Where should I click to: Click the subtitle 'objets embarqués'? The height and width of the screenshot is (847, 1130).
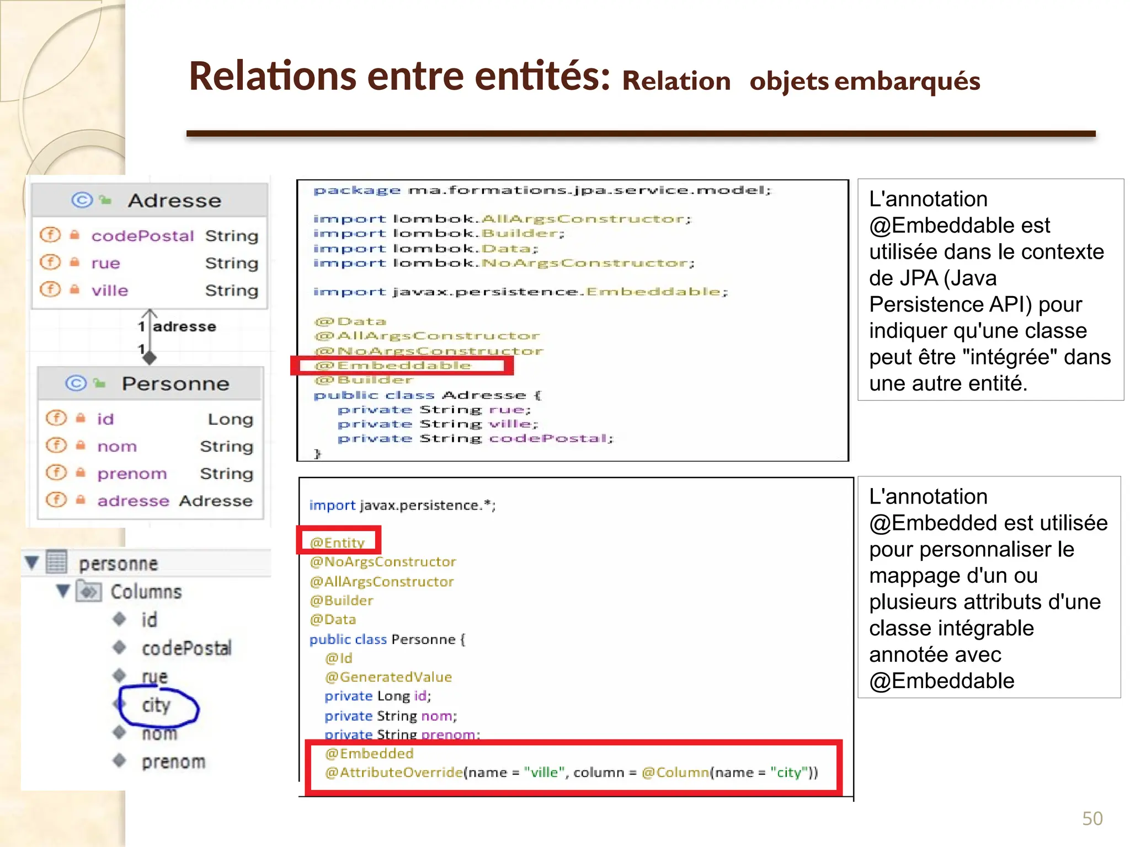point(865,81)
